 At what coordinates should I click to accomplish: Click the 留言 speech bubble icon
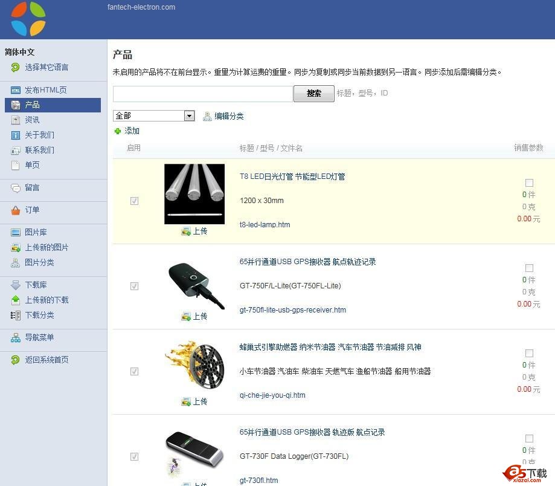pyautogui.click(x=15, y=188)
